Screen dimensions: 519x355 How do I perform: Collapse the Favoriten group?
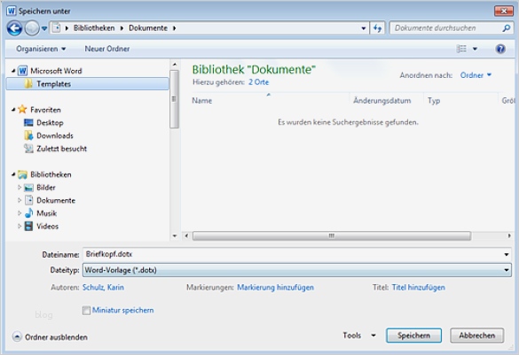pos(13,109)
